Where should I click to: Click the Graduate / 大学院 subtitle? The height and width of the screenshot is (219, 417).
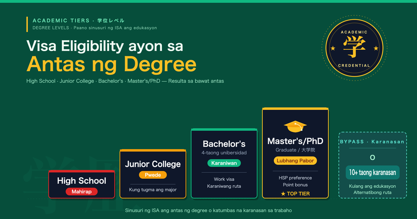(x=295, y=150)
